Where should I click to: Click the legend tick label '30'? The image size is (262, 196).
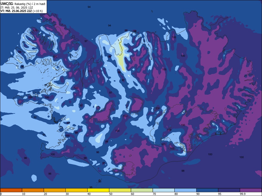click(x=67, y=194)
